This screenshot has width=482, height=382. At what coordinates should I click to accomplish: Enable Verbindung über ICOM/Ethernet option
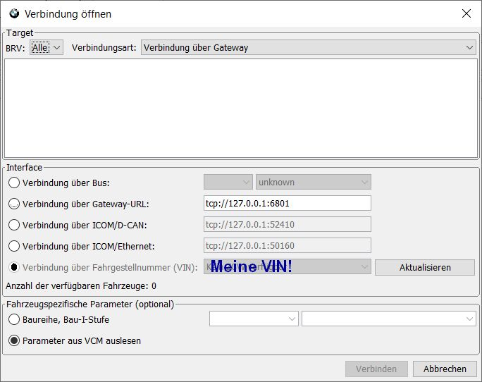[x=14, y=246]
